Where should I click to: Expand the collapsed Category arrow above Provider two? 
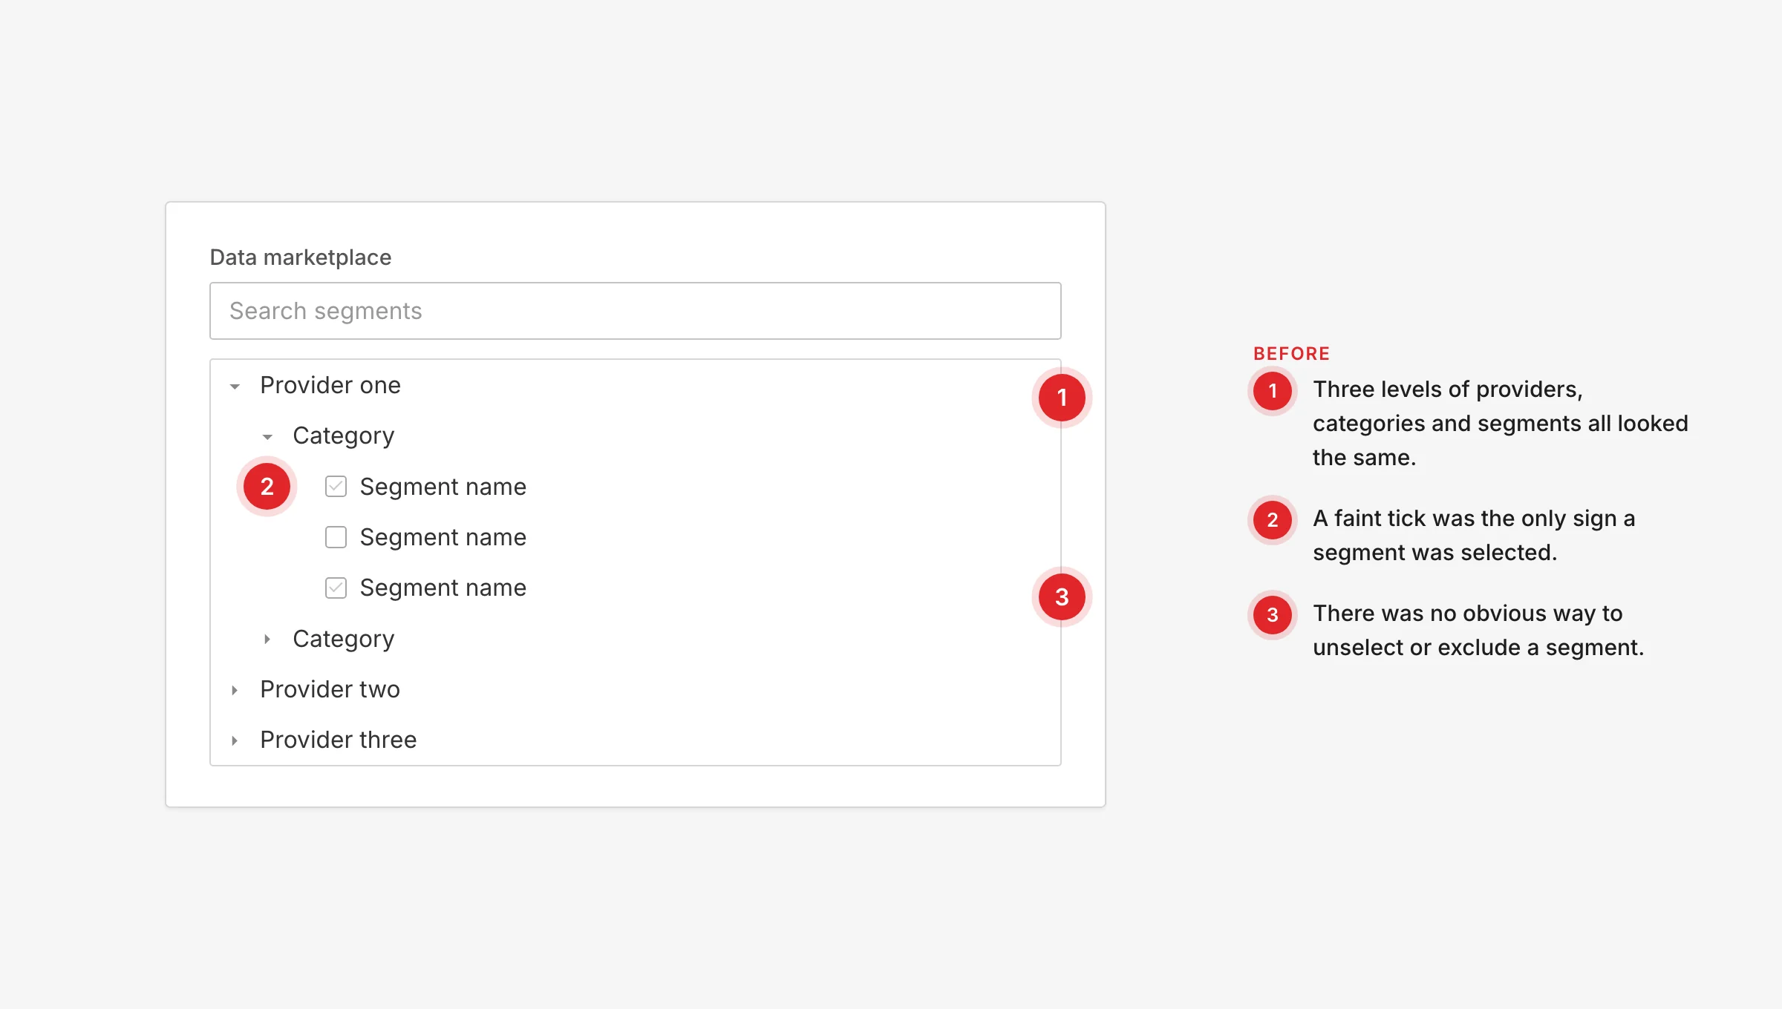click(267, 639)
